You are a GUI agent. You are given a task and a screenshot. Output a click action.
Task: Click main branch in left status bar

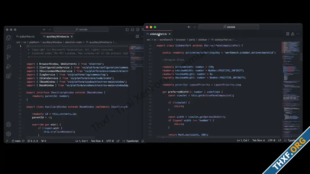click(x=16, y=141)
